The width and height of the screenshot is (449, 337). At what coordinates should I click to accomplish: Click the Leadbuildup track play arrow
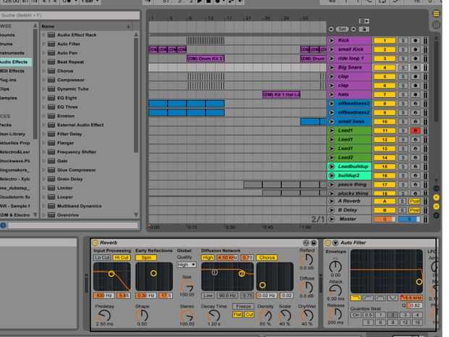click(332, 166)
